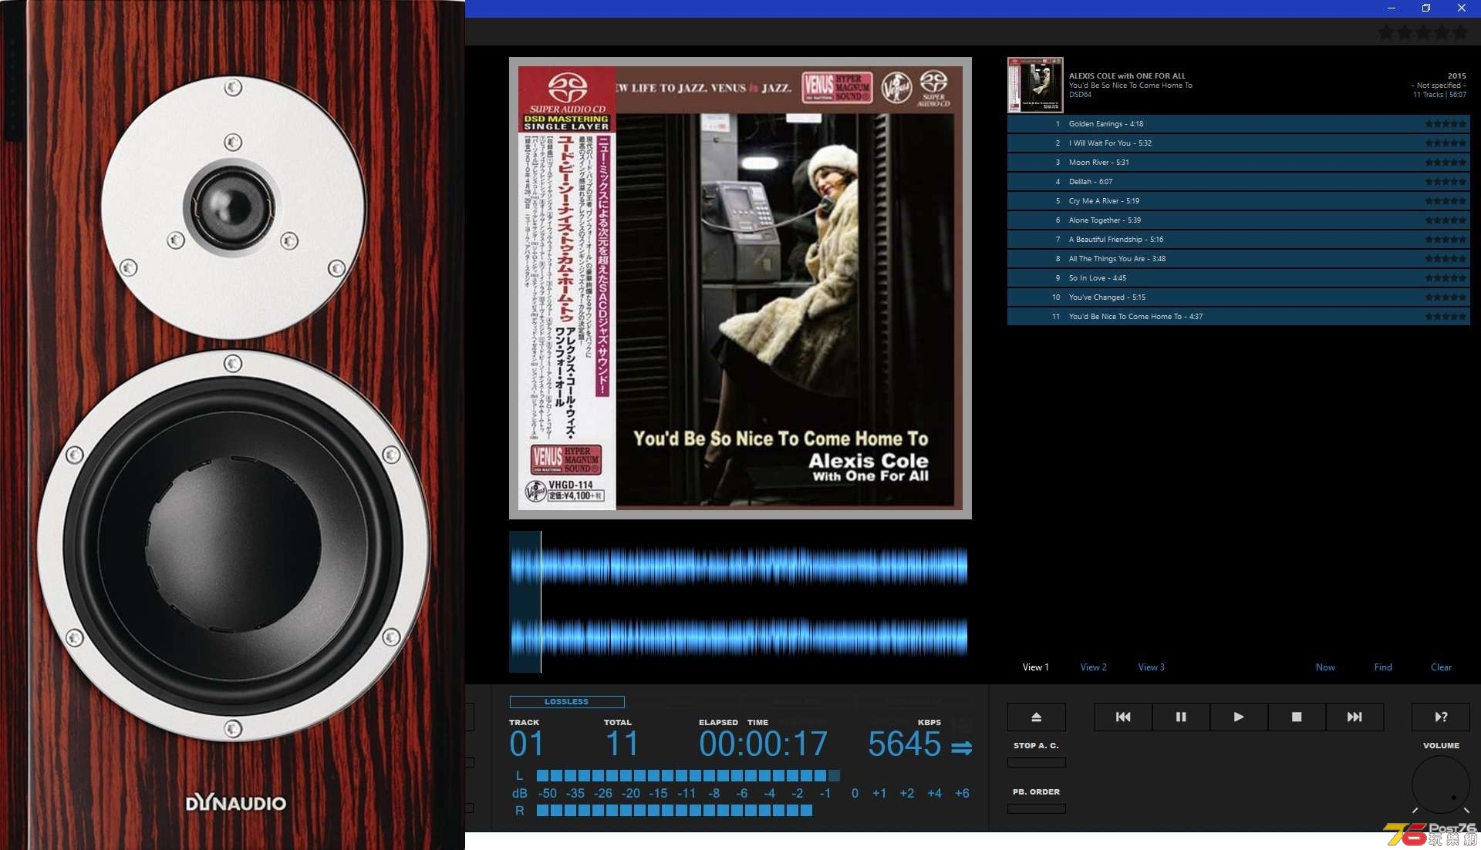Open the Find option

pos(1383,667)
